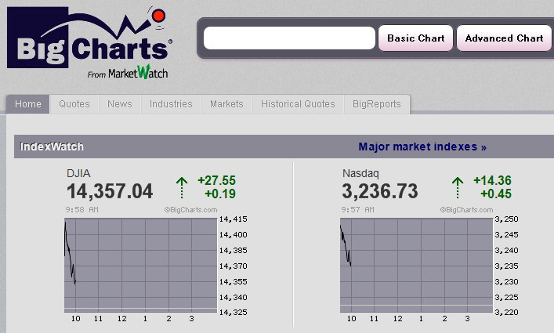The height and width of the screenshot is (333, 554).
Task: Open the Historical Quotes tab
Action: click(298, 104)
